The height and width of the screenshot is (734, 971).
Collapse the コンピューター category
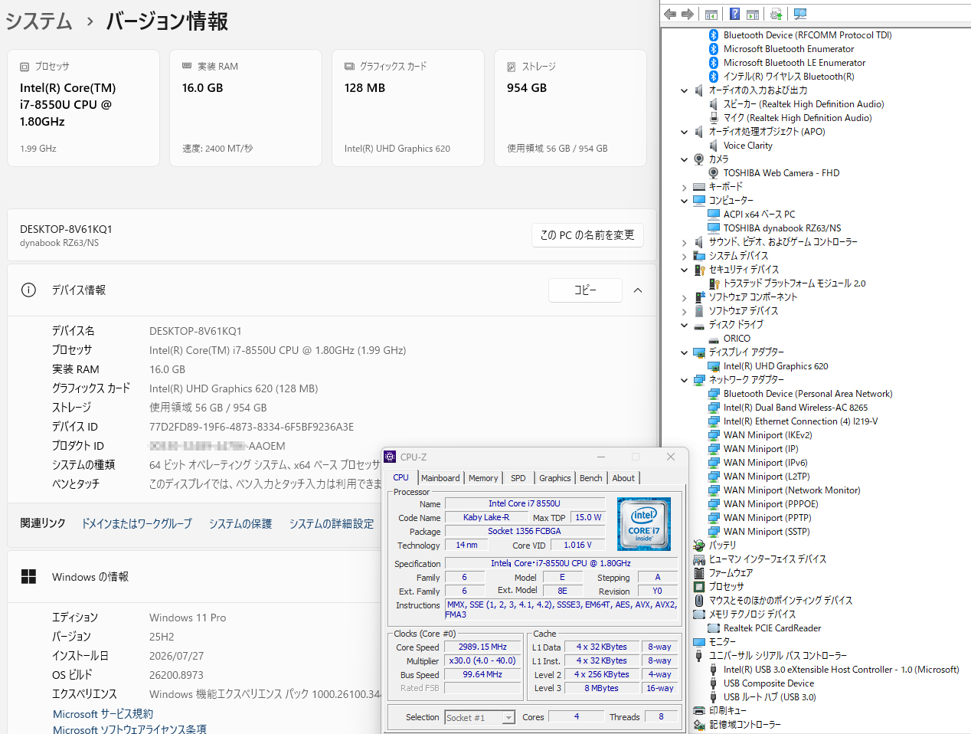(x=684, y=201)
